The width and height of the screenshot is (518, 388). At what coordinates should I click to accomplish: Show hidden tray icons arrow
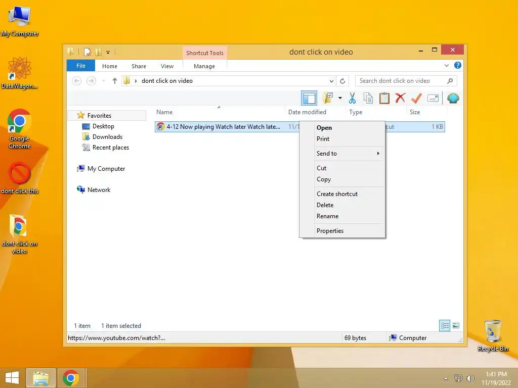pos(446,378)
